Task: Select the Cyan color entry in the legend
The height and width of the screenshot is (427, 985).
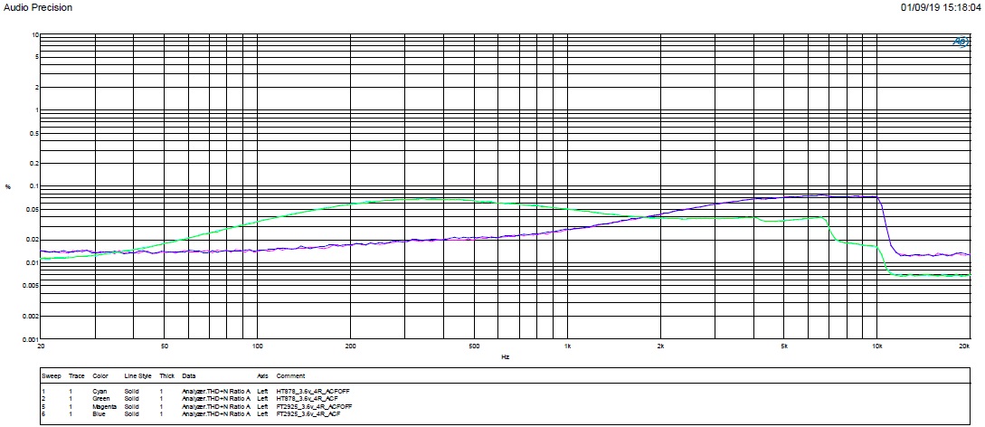Action: click(x=99, y=393)
